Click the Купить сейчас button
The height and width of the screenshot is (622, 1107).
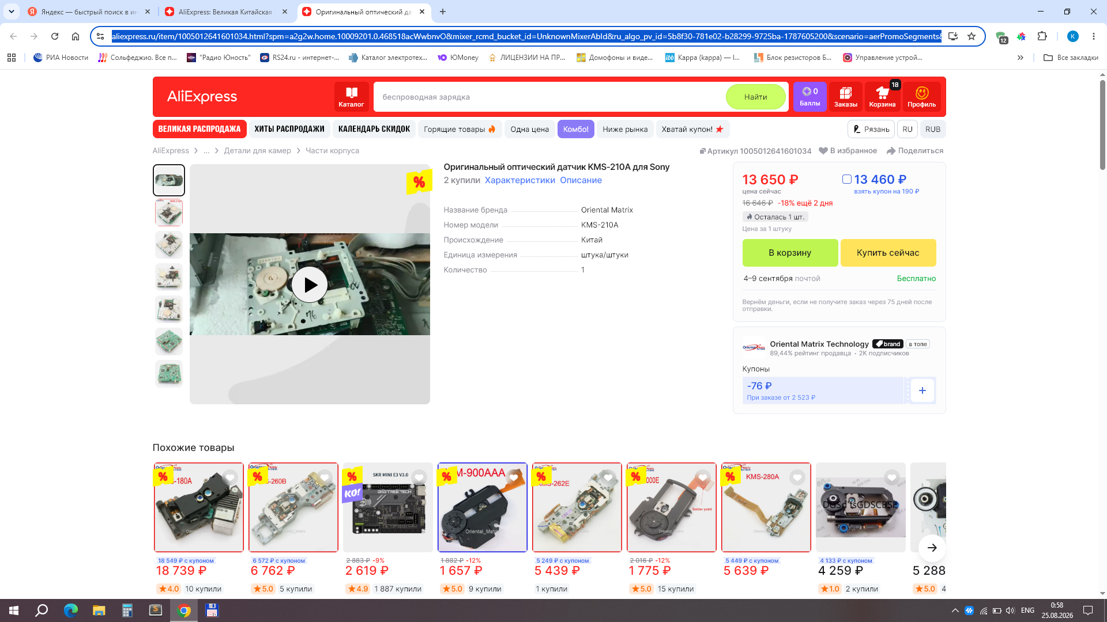tap(888, 253)
